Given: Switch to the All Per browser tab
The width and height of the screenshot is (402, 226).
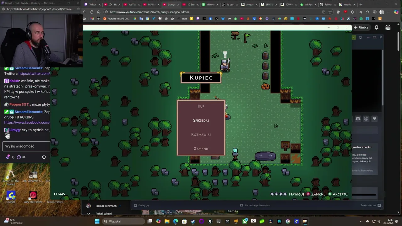Looking at the screenshot, I should point(308,4).
